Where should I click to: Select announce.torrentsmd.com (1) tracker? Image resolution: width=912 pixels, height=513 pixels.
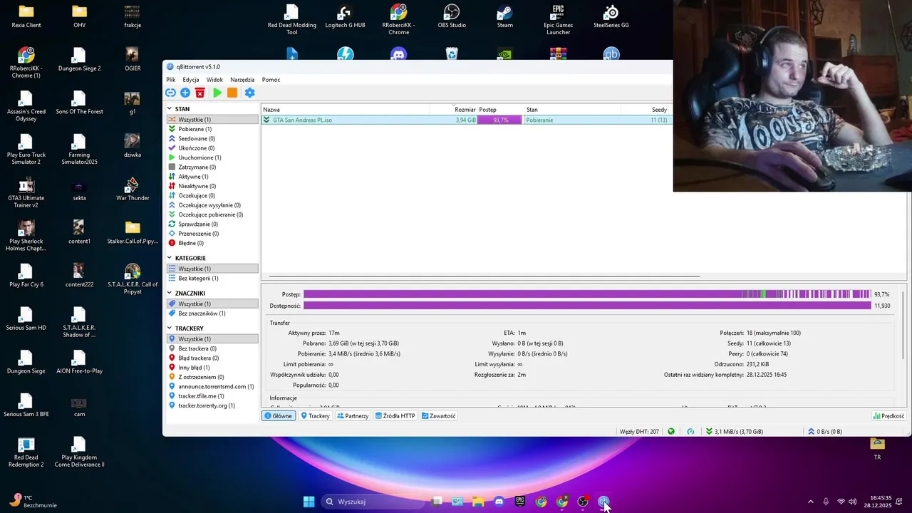pyautogui.click(x=212, y=386)
